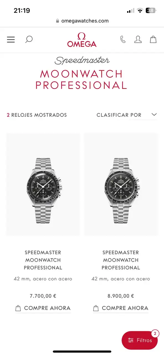
Task: Open the left Speedmaster watch image
Action: (x=43, y=184)
